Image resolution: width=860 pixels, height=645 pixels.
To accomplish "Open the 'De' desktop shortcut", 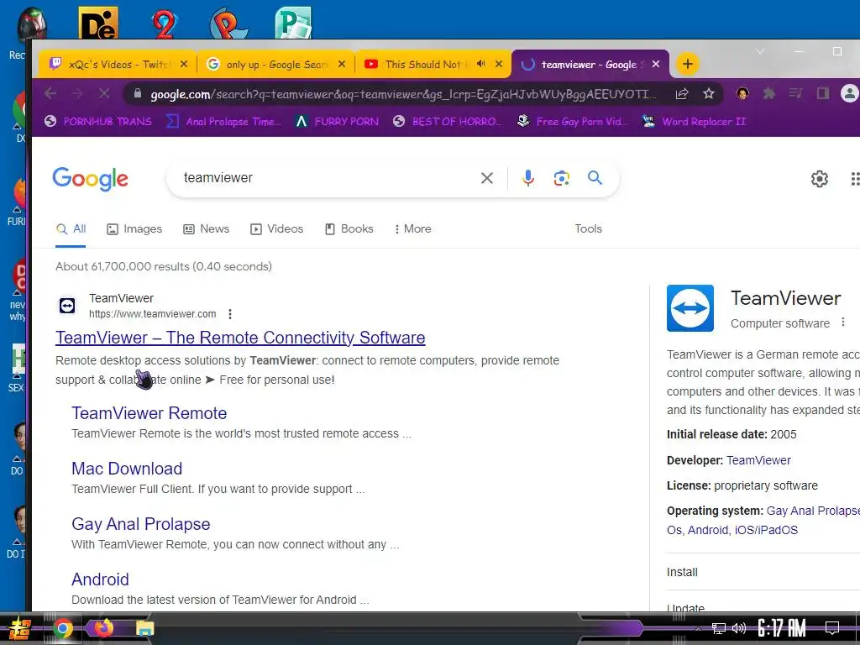I will coord(98,23).
